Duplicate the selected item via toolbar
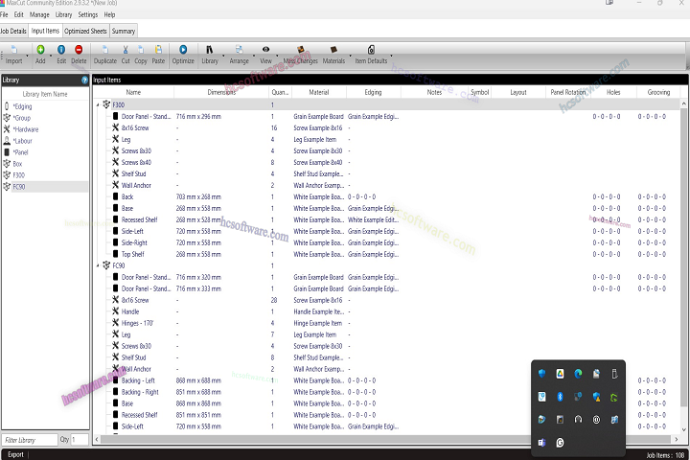This screenshot has width=690, height=460. 105,55
